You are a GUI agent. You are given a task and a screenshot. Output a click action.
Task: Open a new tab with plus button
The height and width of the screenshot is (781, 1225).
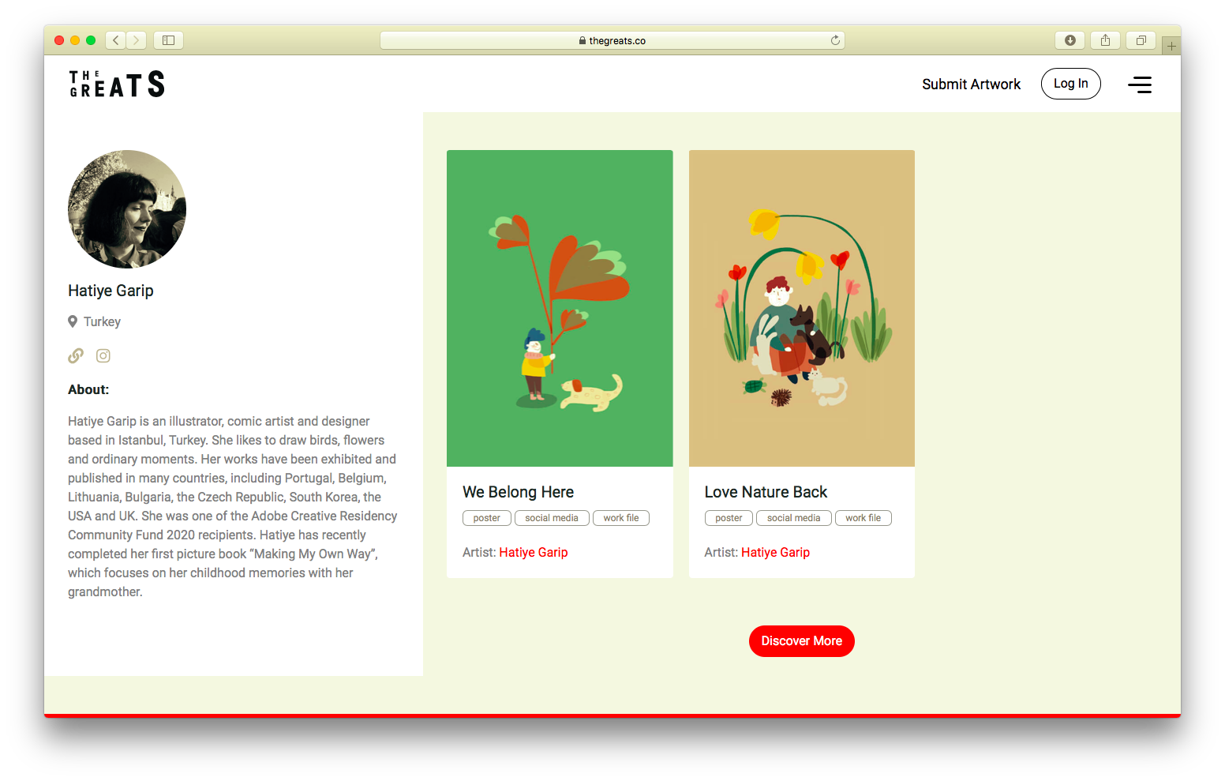point(1171,46)
